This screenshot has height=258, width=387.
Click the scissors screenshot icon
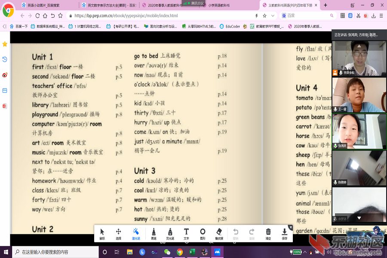click(x=358, y=15)
